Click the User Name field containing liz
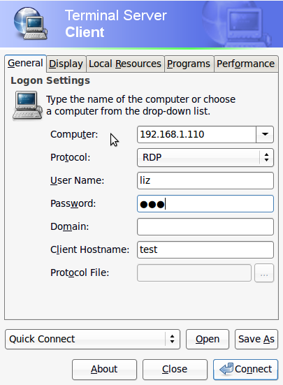The image size is (283, 385). [x=205, y=180]
